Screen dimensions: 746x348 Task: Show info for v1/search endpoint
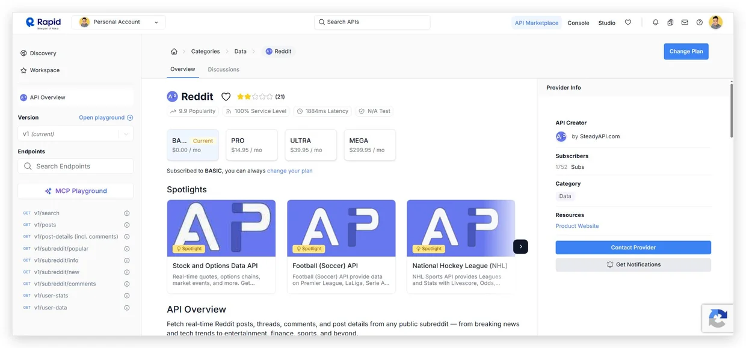pos(127,213)
